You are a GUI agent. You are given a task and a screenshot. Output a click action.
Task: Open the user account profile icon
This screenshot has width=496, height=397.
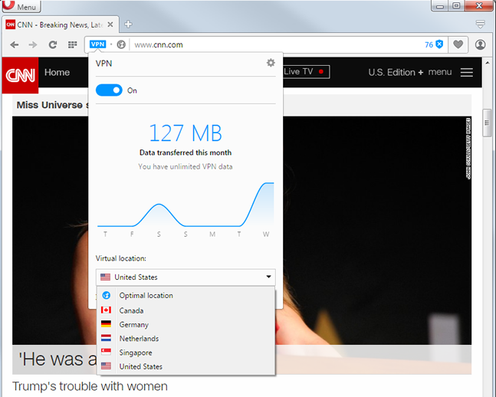click(x=480, y=44)
